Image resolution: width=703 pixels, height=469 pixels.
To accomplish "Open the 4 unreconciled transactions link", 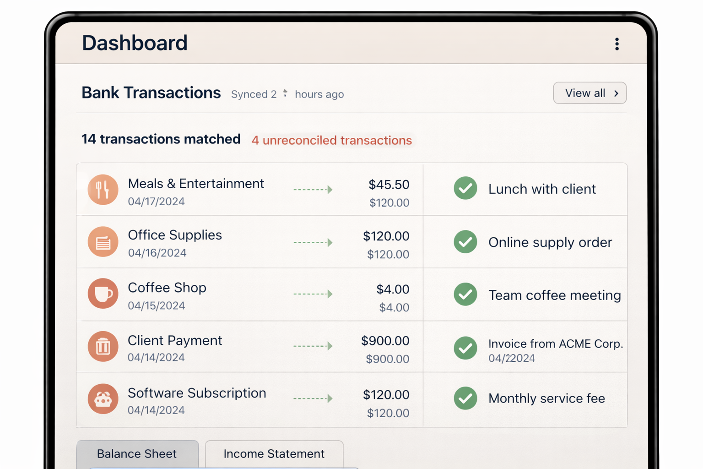I will click(x=332, y=140).
